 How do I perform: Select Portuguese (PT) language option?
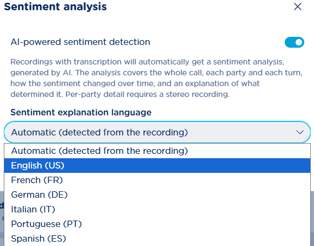pos(157,224)
